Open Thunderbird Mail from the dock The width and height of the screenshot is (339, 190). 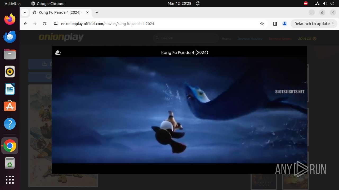point(10,37)
